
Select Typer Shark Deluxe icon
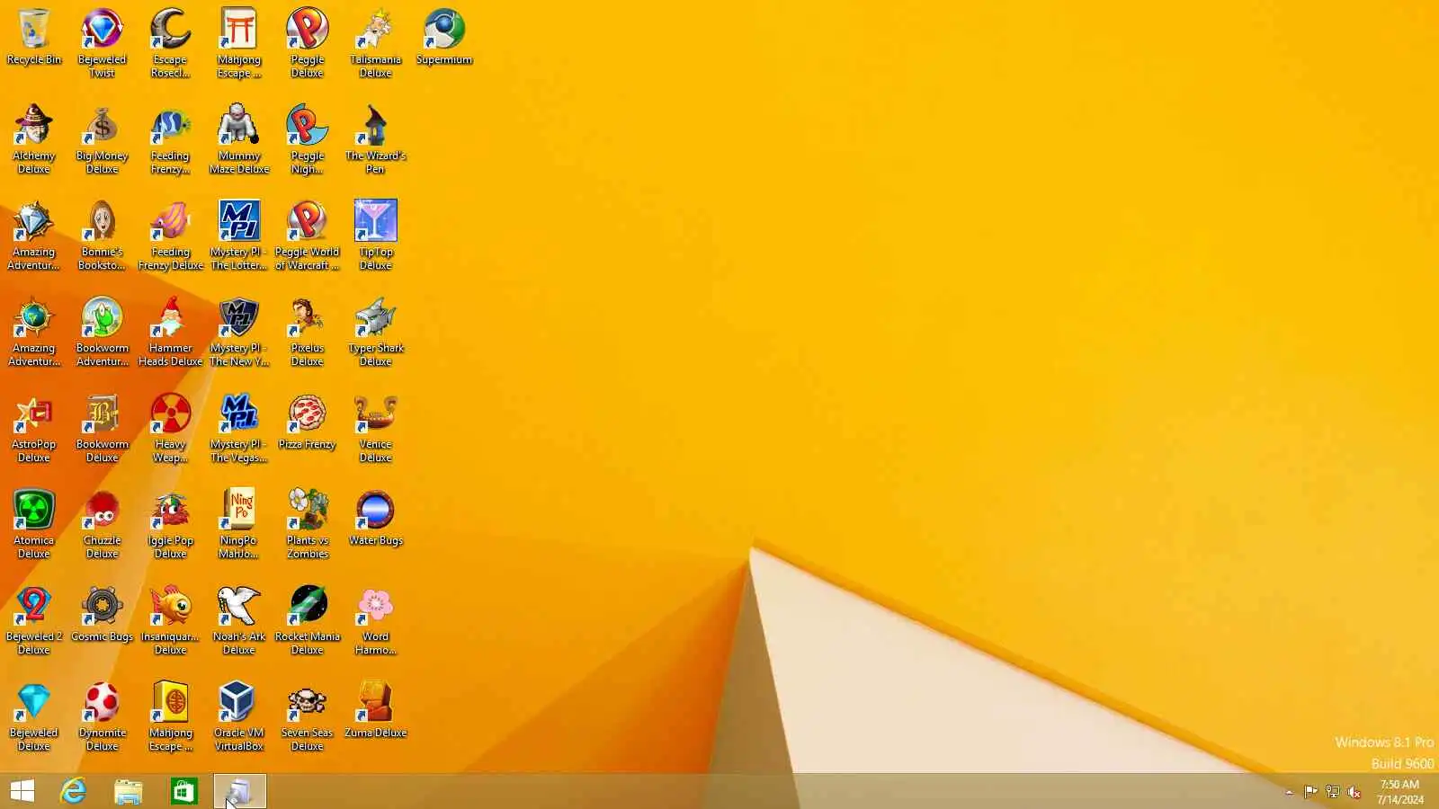(x=376, y=332)
